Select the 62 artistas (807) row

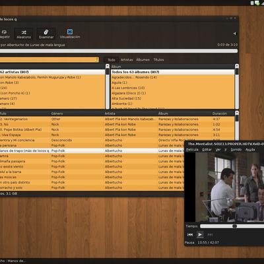[53, 72]
